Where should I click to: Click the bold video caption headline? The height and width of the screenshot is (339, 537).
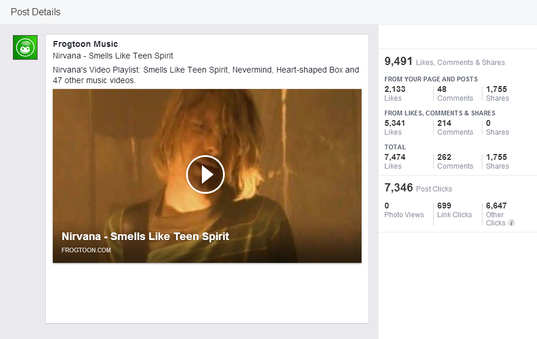[145, 237]
